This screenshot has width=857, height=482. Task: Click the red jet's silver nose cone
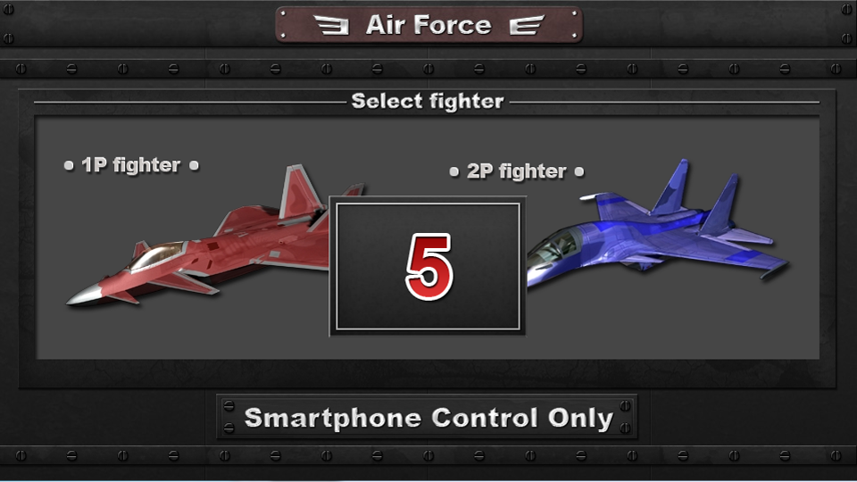[85, 295]
